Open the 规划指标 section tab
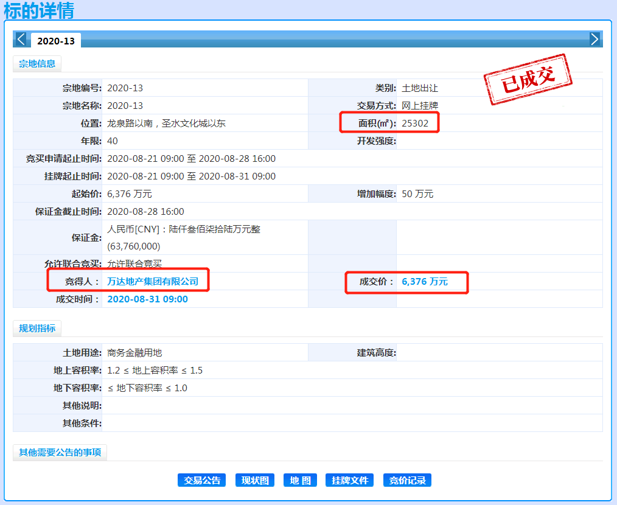Image resolution: width=617 pixels, height=505 pixels. (x=37, y=329)
